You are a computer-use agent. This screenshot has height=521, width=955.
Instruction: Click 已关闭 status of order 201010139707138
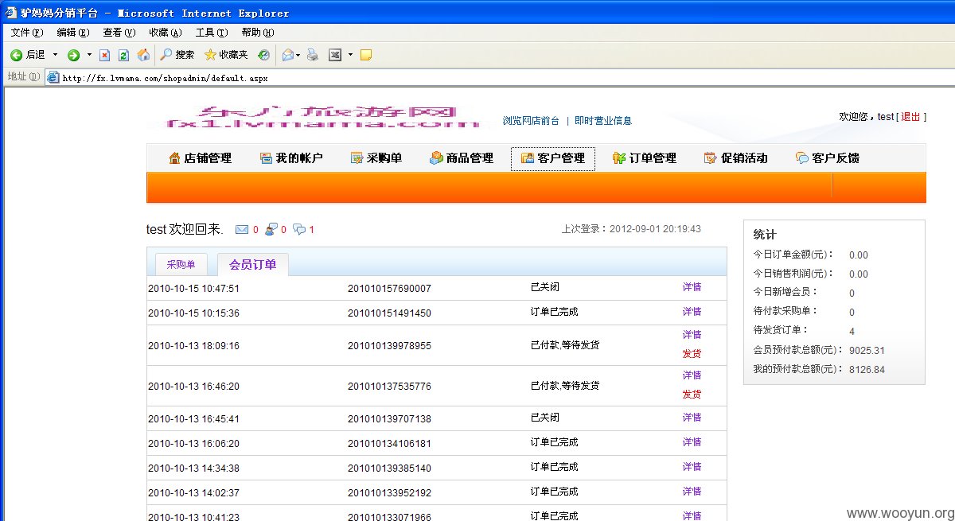[x=545, y=418]
